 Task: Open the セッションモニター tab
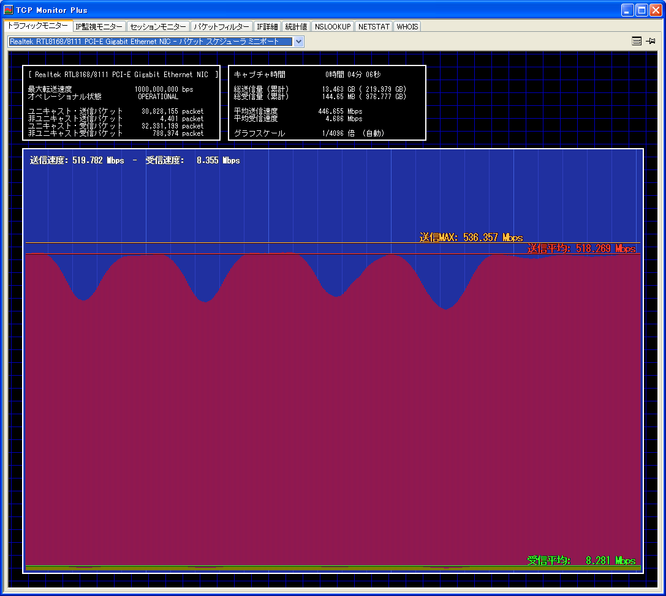click(x=158, y=27)
